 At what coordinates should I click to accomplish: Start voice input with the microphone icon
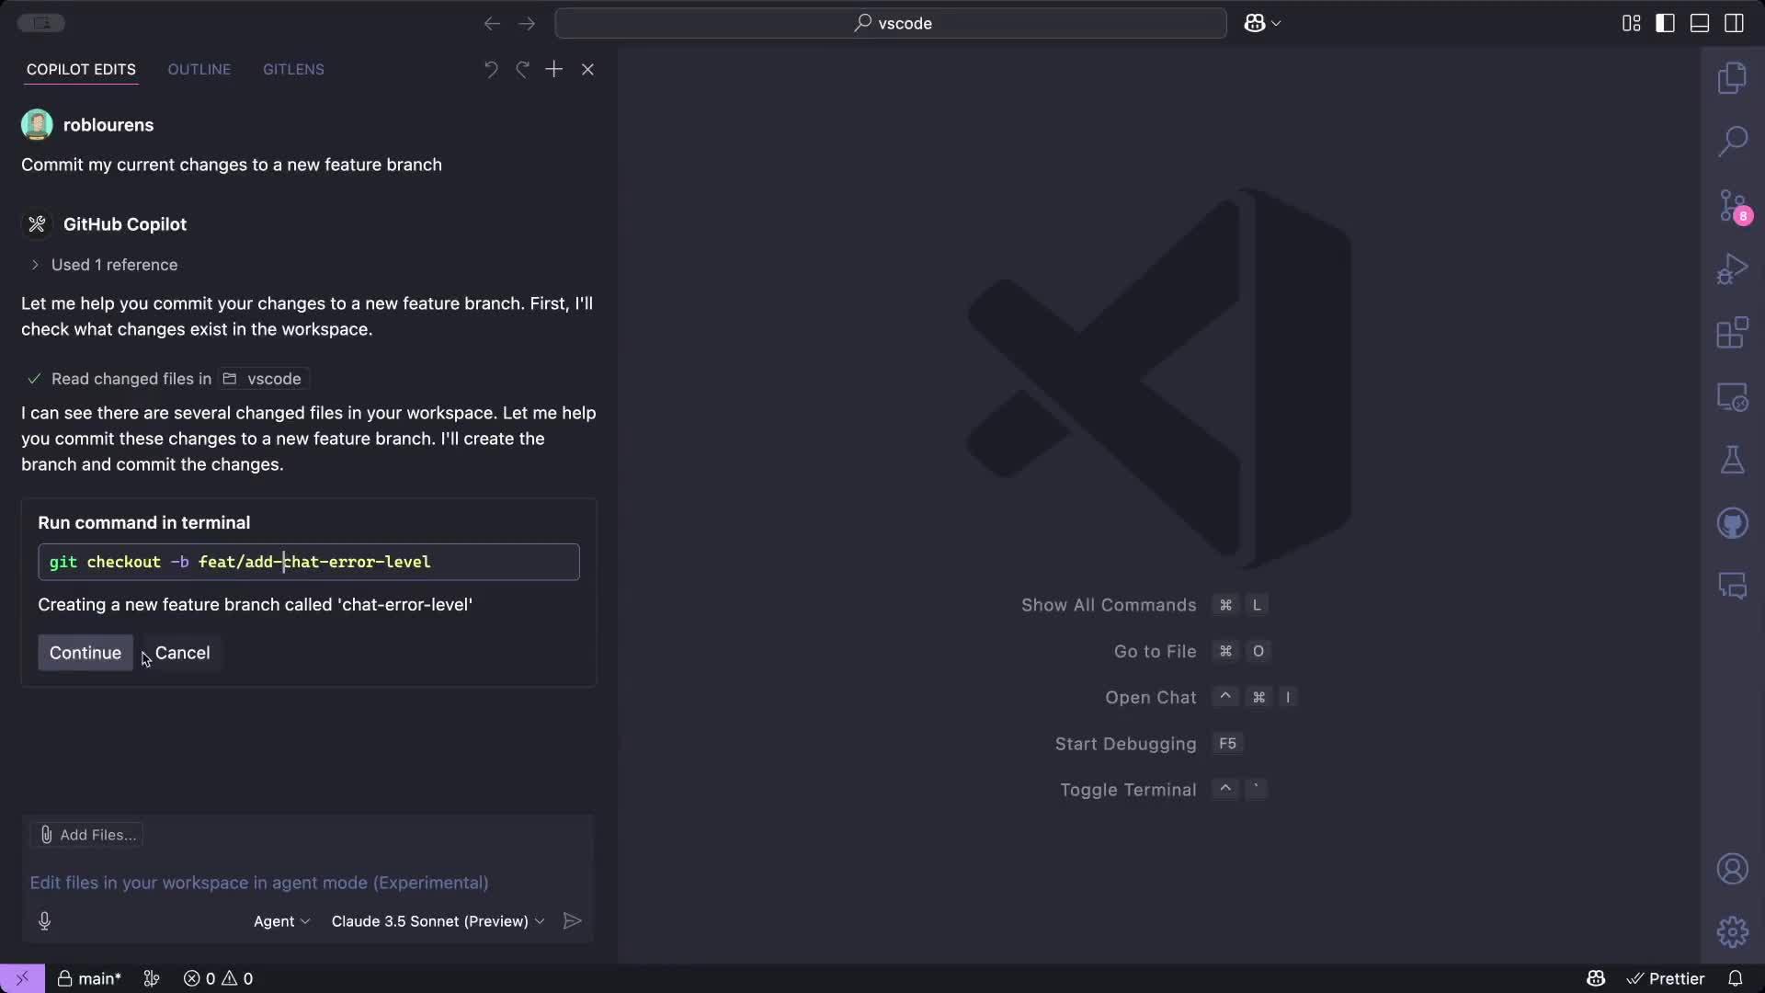[x=44, y=920]
